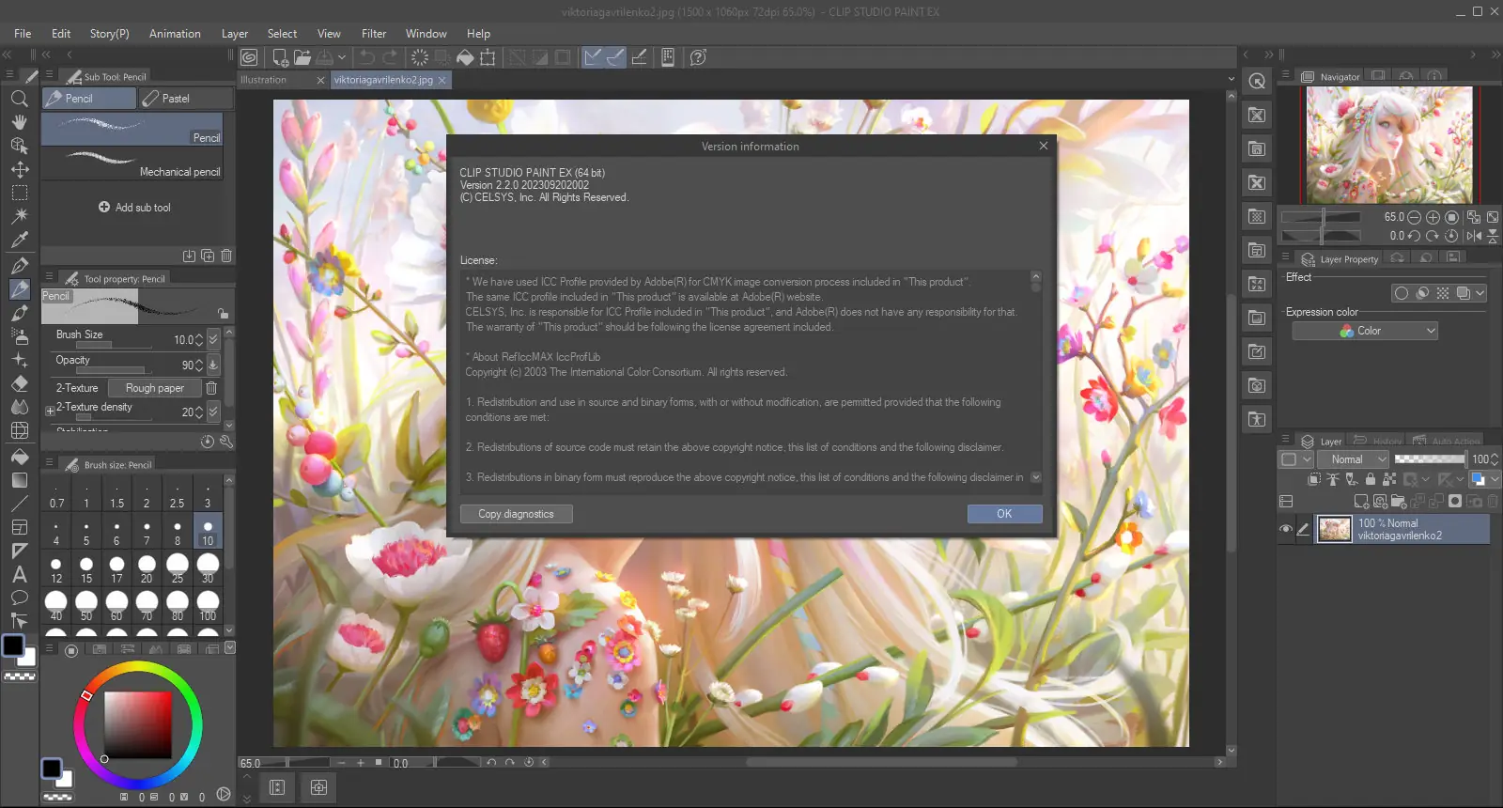1503x808 pixels.
Task: Undo the last action
Action: pos(367,57)
